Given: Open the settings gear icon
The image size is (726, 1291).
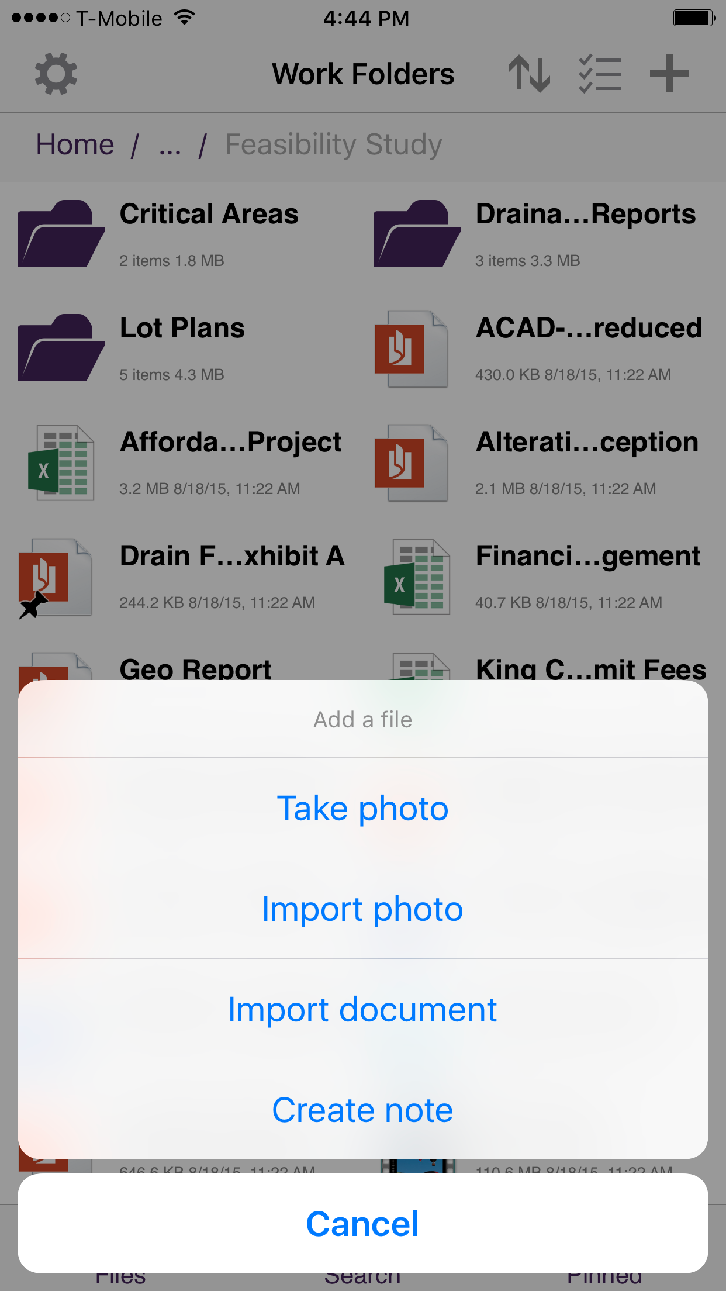Looking at the screenshot, I should [x=56, y=74].
